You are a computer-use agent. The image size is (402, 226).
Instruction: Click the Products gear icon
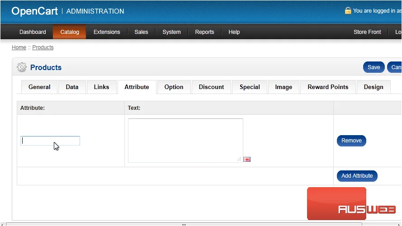point(22,67)
